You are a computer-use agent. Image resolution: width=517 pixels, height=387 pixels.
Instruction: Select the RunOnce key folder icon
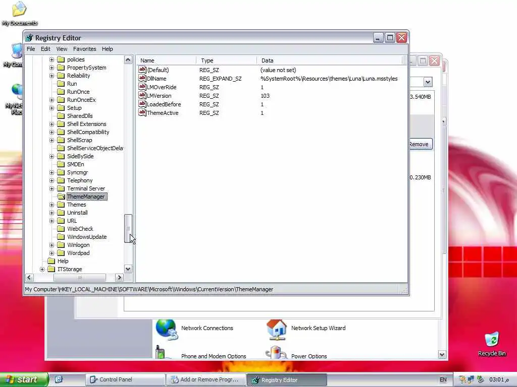click(x=61, y=92)
